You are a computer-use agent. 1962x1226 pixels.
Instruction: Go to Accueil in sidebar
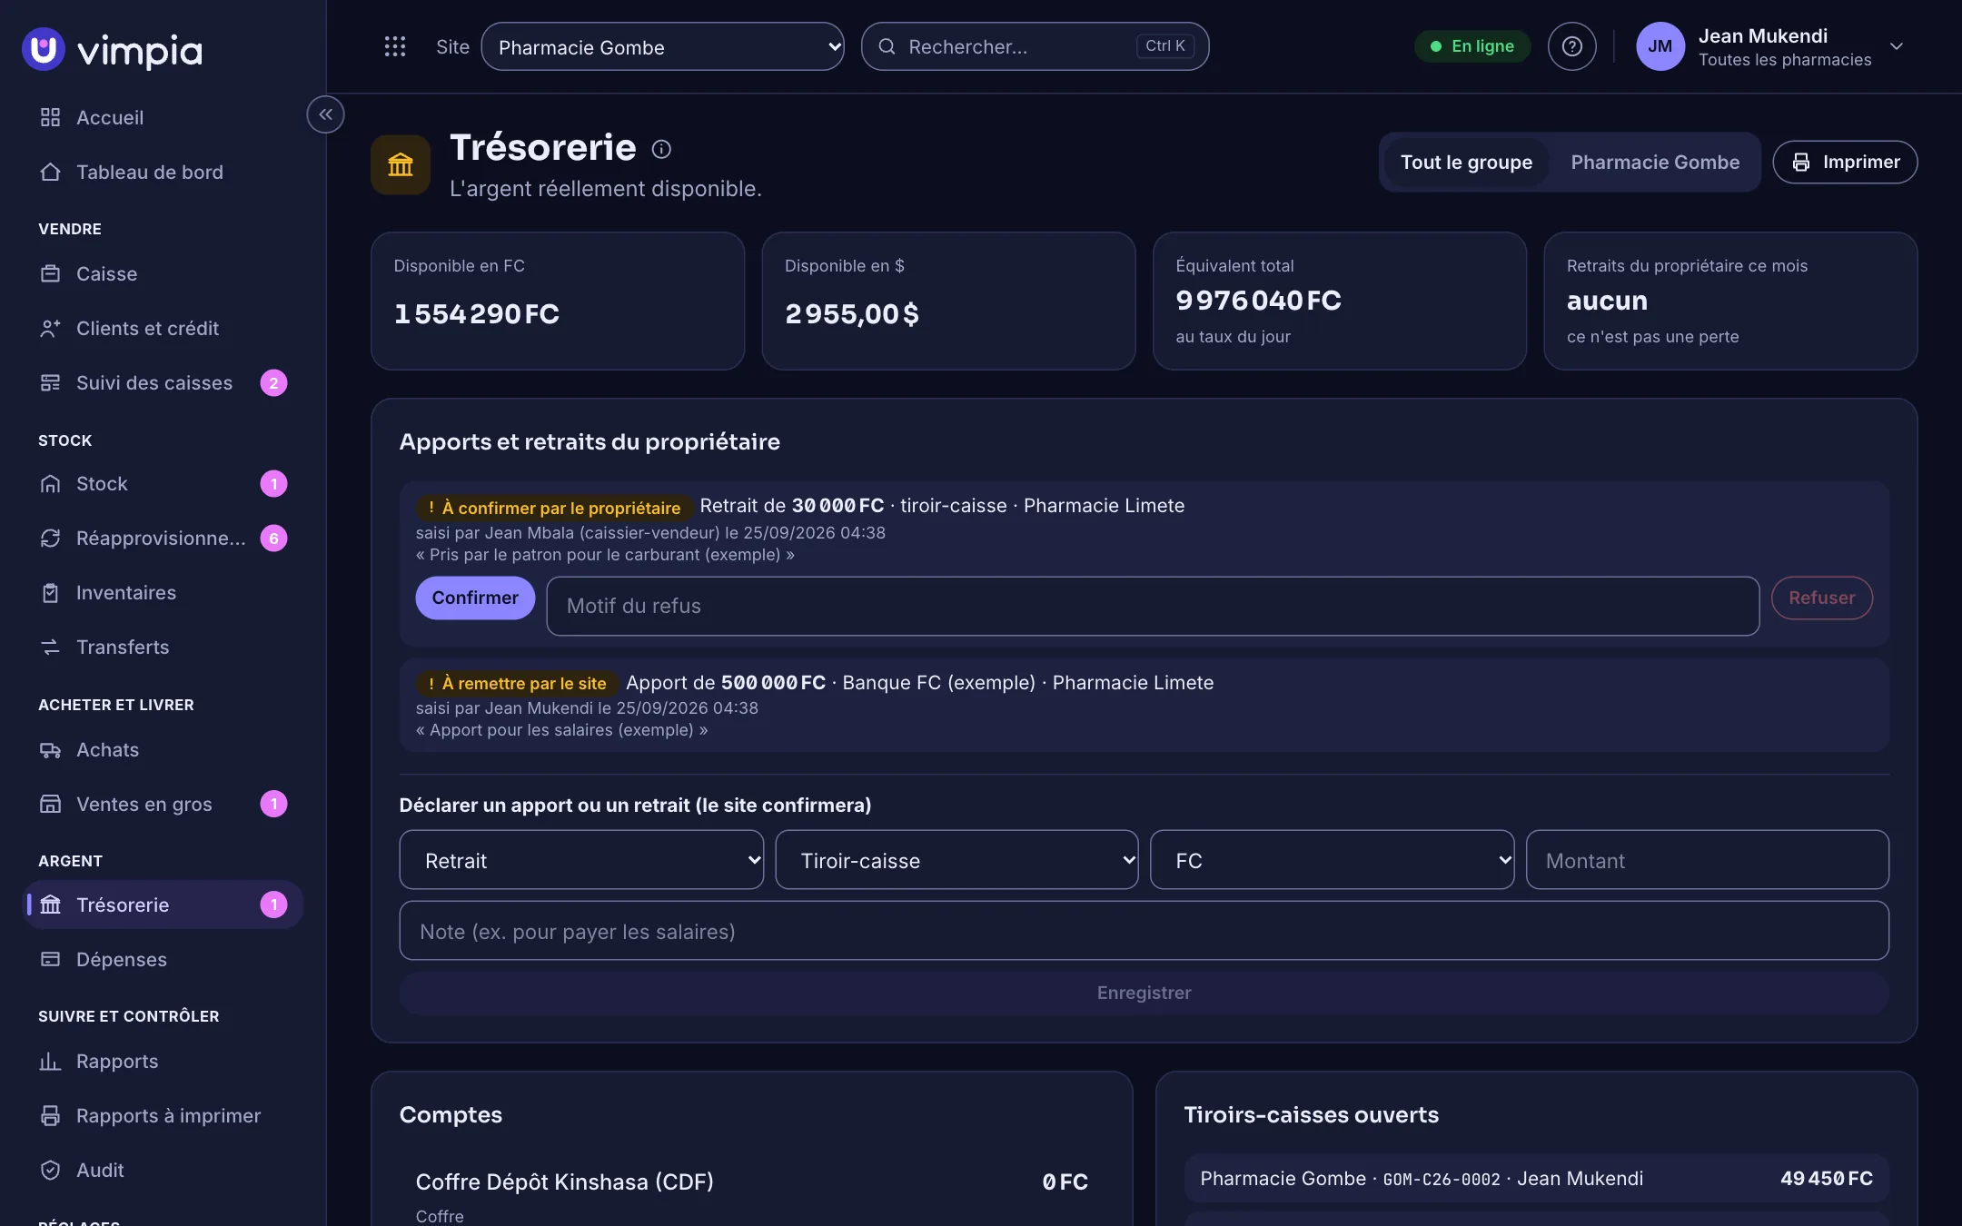pos(162,117)
